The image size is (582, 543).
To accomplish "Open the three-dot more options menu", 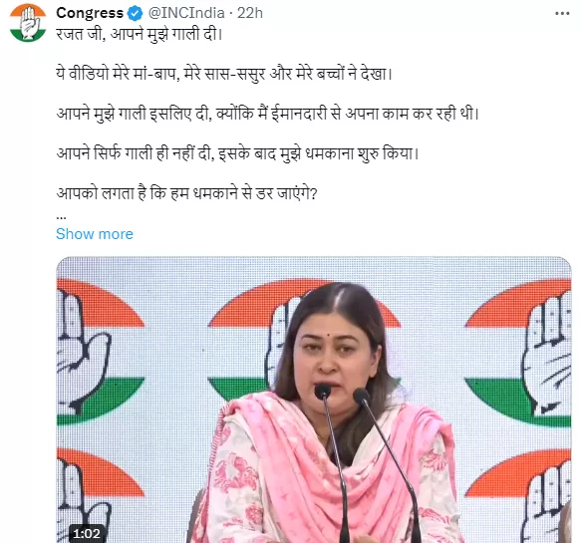I will tap(562, 14).
